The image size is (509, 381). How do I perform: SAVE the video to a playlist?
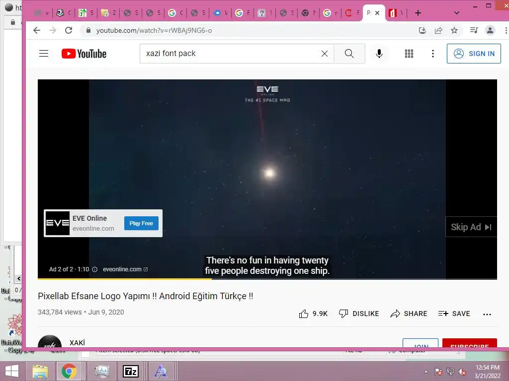coord(454,314)
